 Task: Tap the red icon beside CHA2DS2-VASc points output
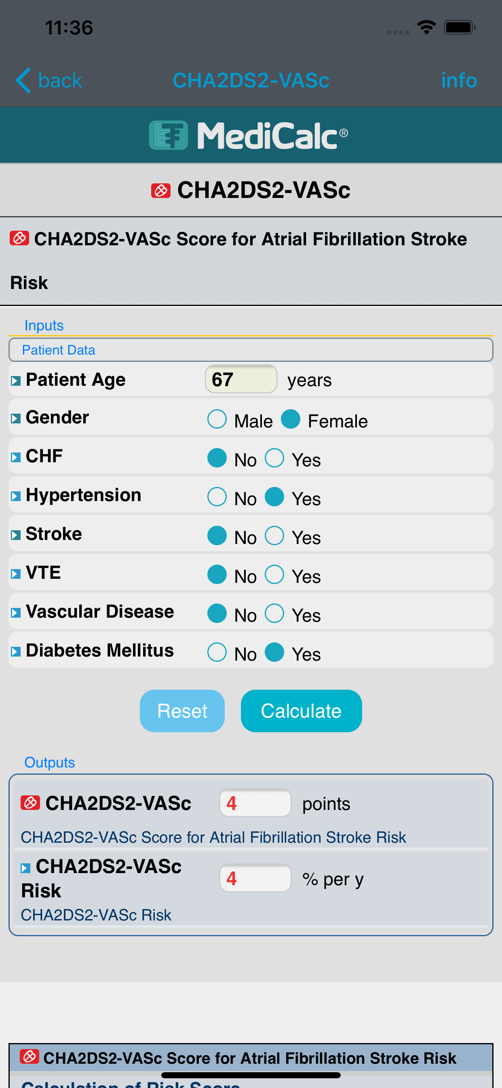30,803
